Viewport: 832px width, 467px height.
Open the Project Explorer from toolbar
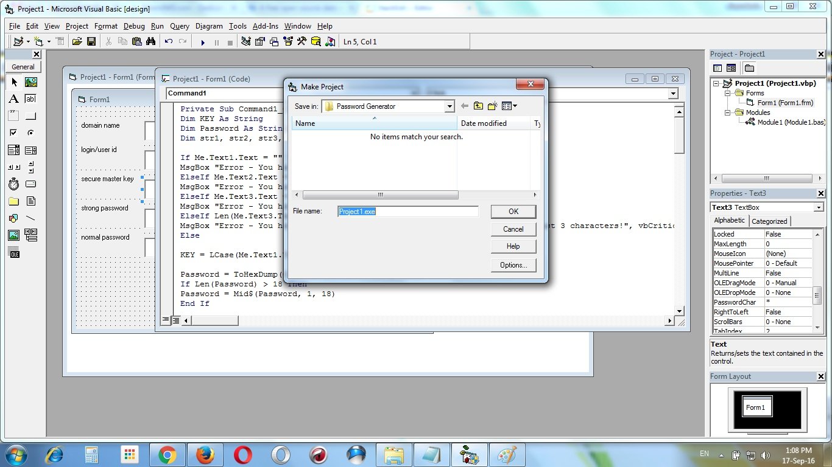pyautogui.click(x=245, y=41)
